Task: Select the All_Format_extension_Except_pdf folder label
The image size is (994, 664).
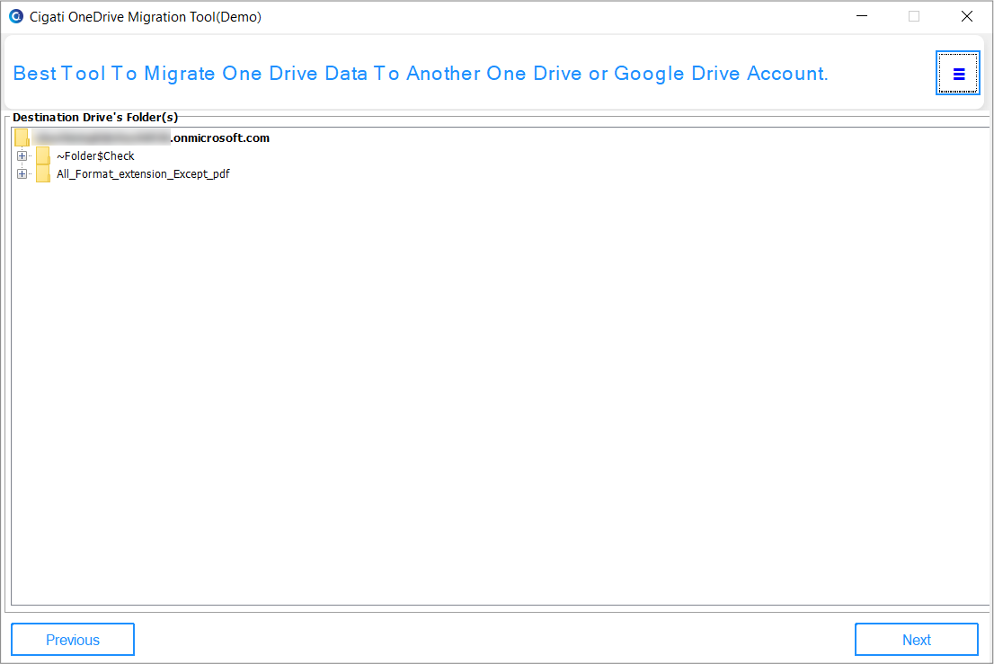Action: (x=143, y=173)
